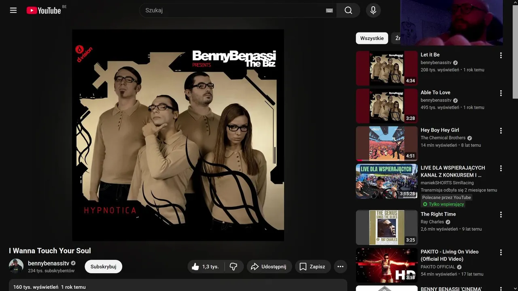
Task: Go to YouTube home via logo
Action: (44, 11)
